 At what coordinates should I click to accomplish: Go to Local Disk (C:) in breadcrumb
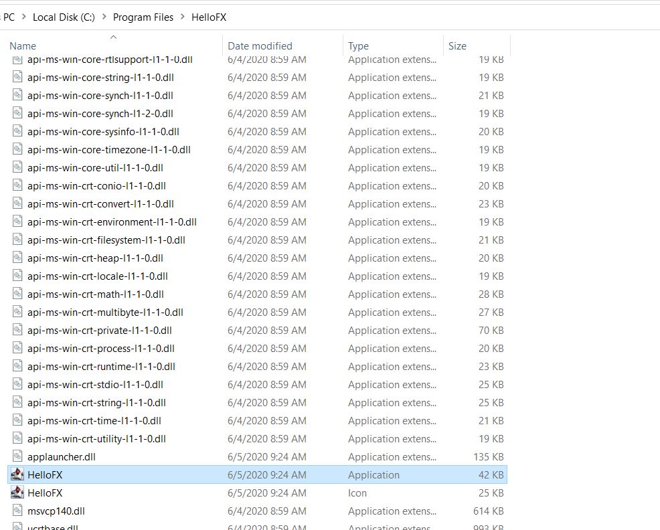pos(64,17)
